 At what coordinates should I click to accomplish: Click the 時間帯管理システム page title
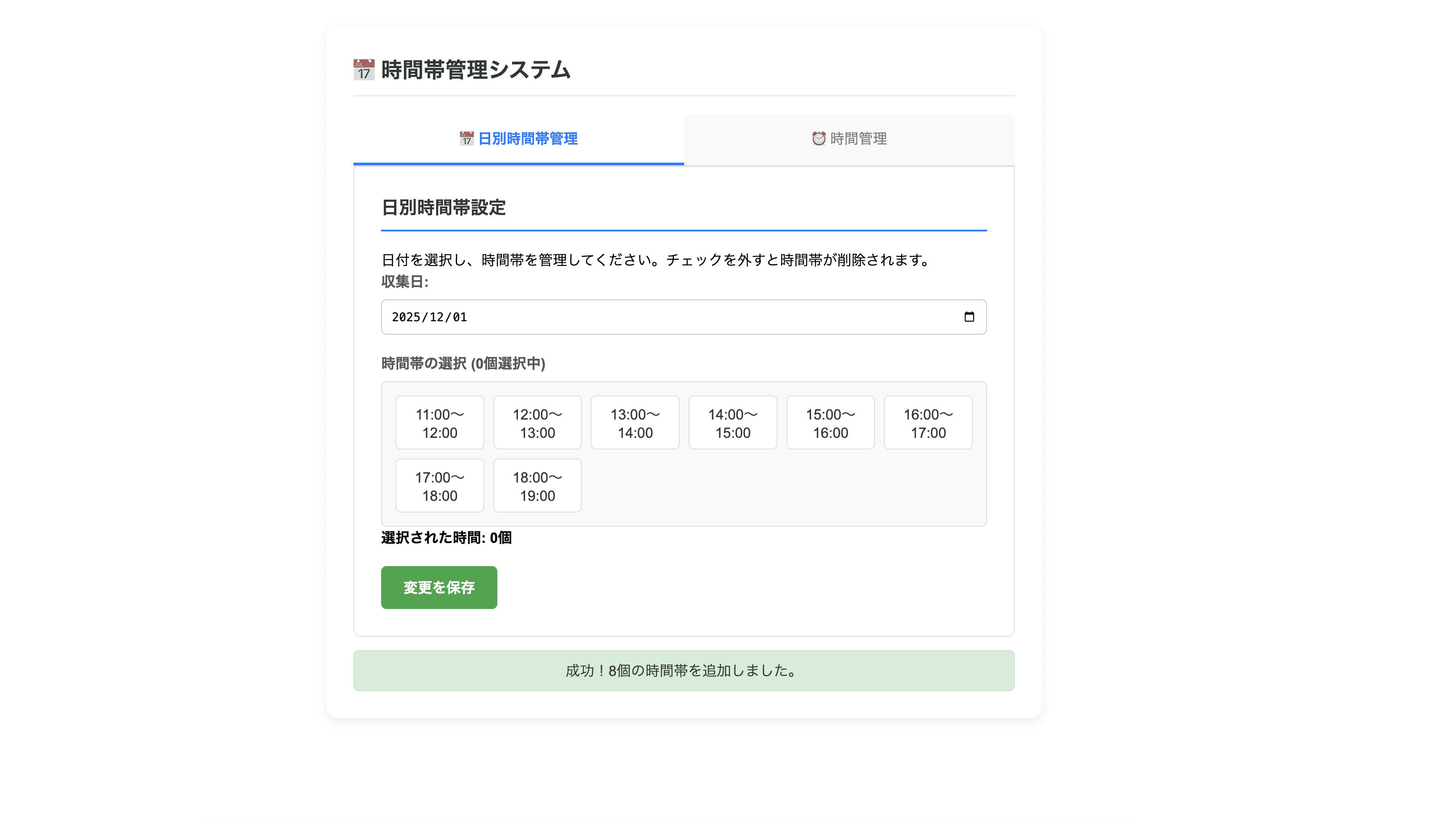pyautogui.click(x=475, y=70)
